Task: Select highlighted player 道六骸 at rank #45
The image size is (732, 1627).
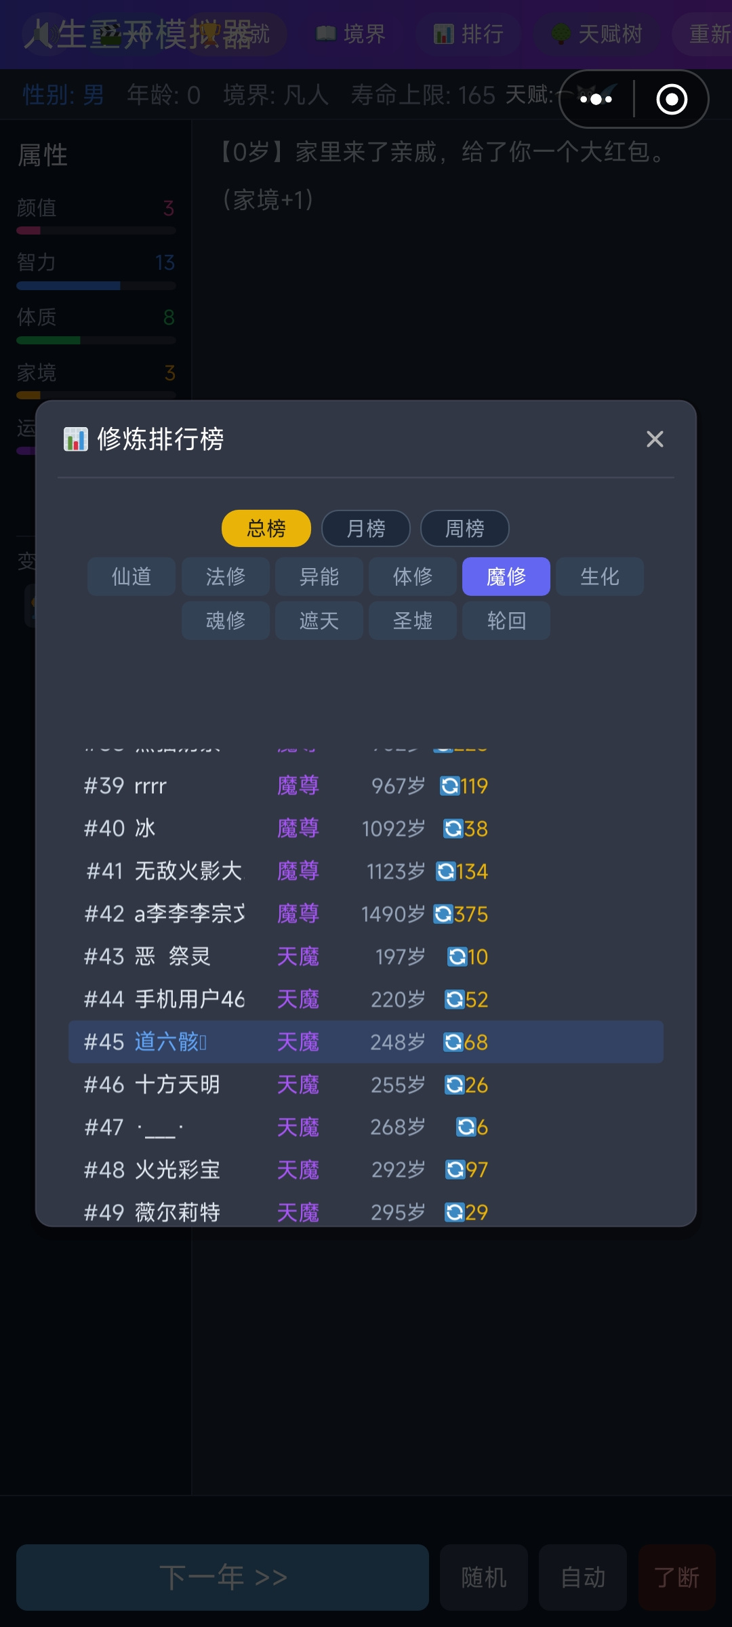Action: 170,1043
